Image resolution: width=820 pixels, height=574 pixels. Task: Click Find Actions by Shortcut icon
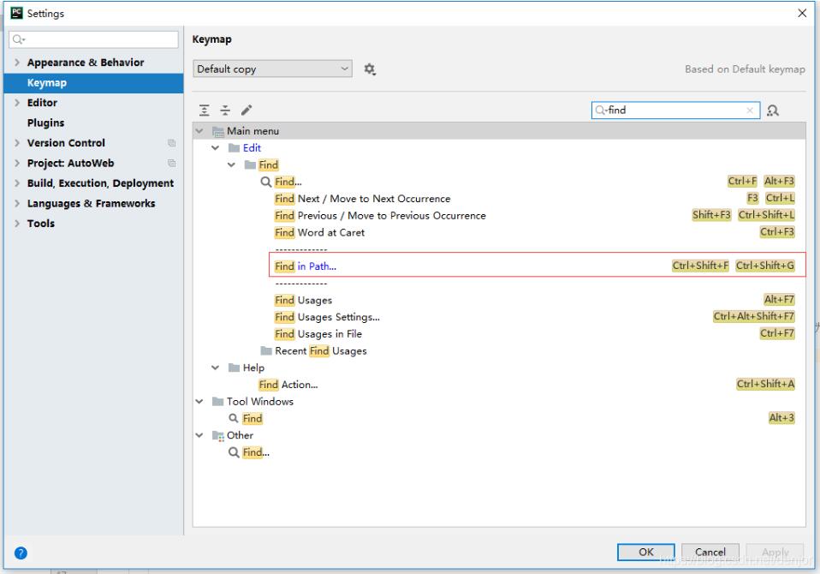coord(773,110)
